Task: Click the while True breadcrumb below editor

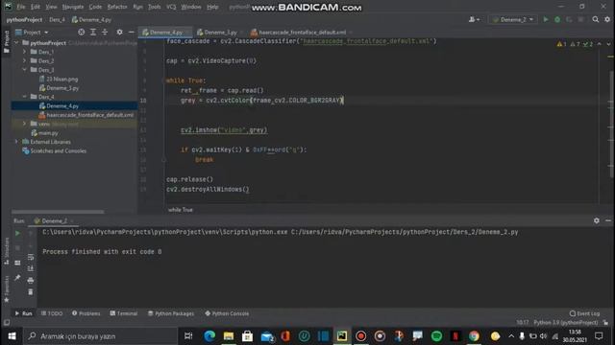Action: tap(181, 210)
